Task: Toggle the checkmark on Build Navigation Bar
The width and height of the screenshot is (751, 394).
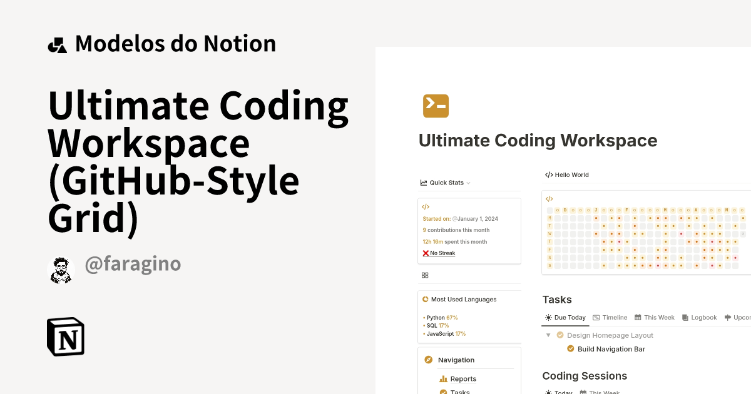Action: pos(571,348)
